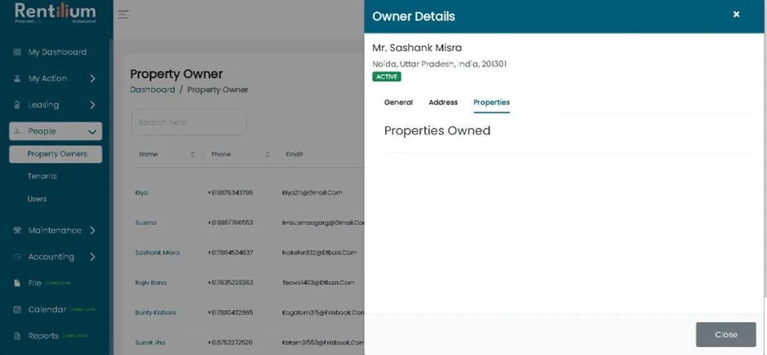Open owner Sumit Jha's name link
This screenshot has height=355, width=767.
pyautogui.click(x=150, y=343)
